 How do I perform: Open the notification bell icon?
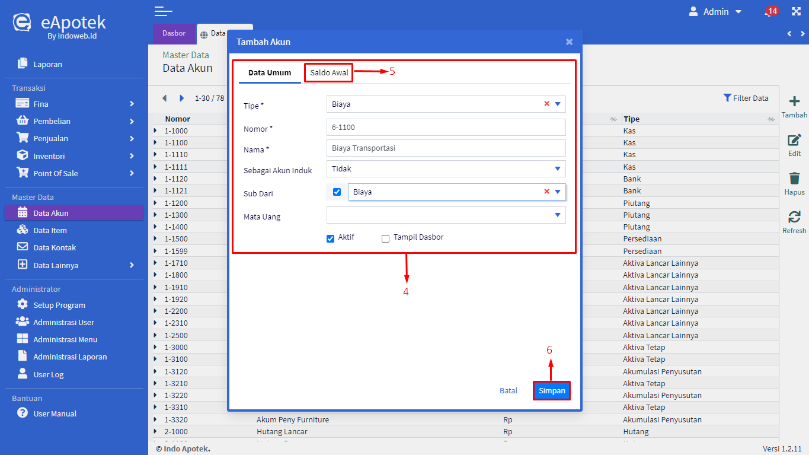point(770,12)
